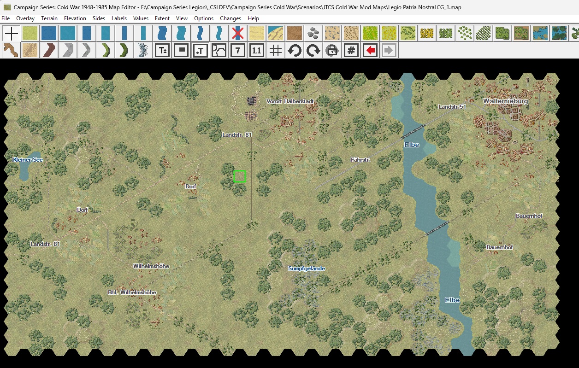Click the redo arrow icon
The image size is (579, 368).
coord(313,50)
